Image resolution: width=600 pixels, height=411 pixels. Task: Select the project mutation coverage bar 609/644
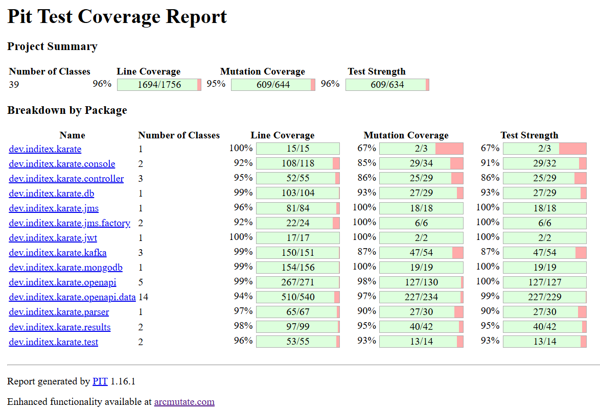273,85
